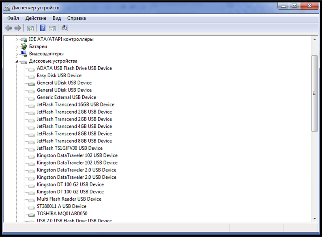Viewport: 322px width, 237px height.
Task: Select the first Kingston DataTraveler 102 entry
Action: pyautogui.click(x=77, y=155)
